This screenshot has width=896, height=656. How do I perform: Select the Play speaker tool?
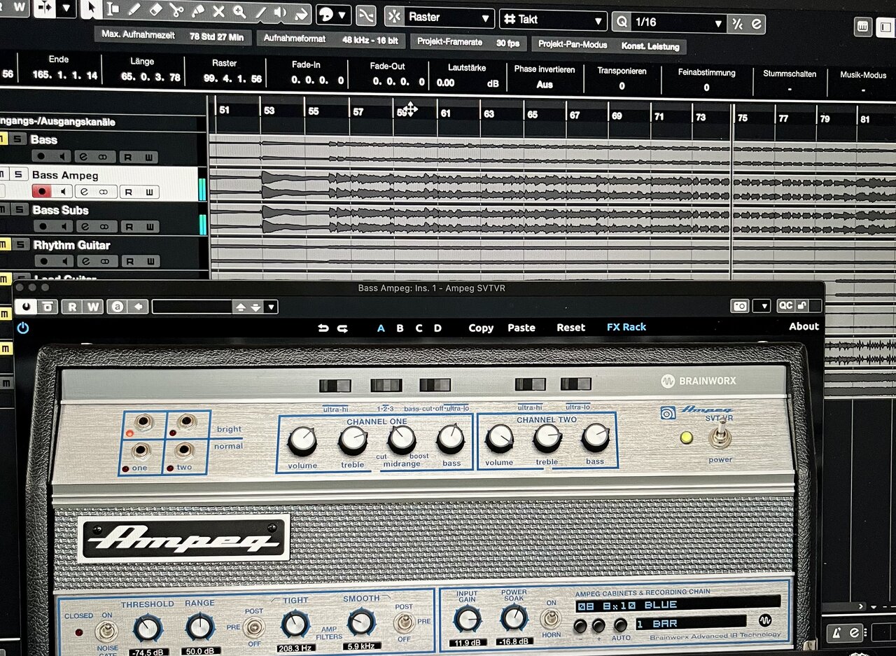click(x=281, y=13)
